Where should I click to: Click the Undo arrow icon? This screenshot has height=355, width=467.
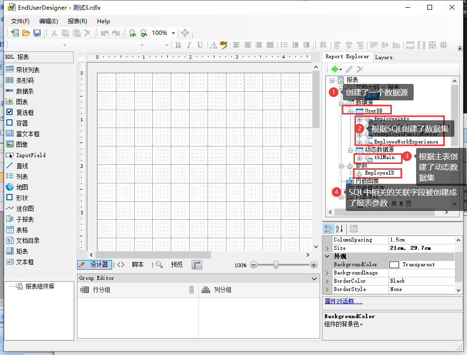[x=105, y=33]
